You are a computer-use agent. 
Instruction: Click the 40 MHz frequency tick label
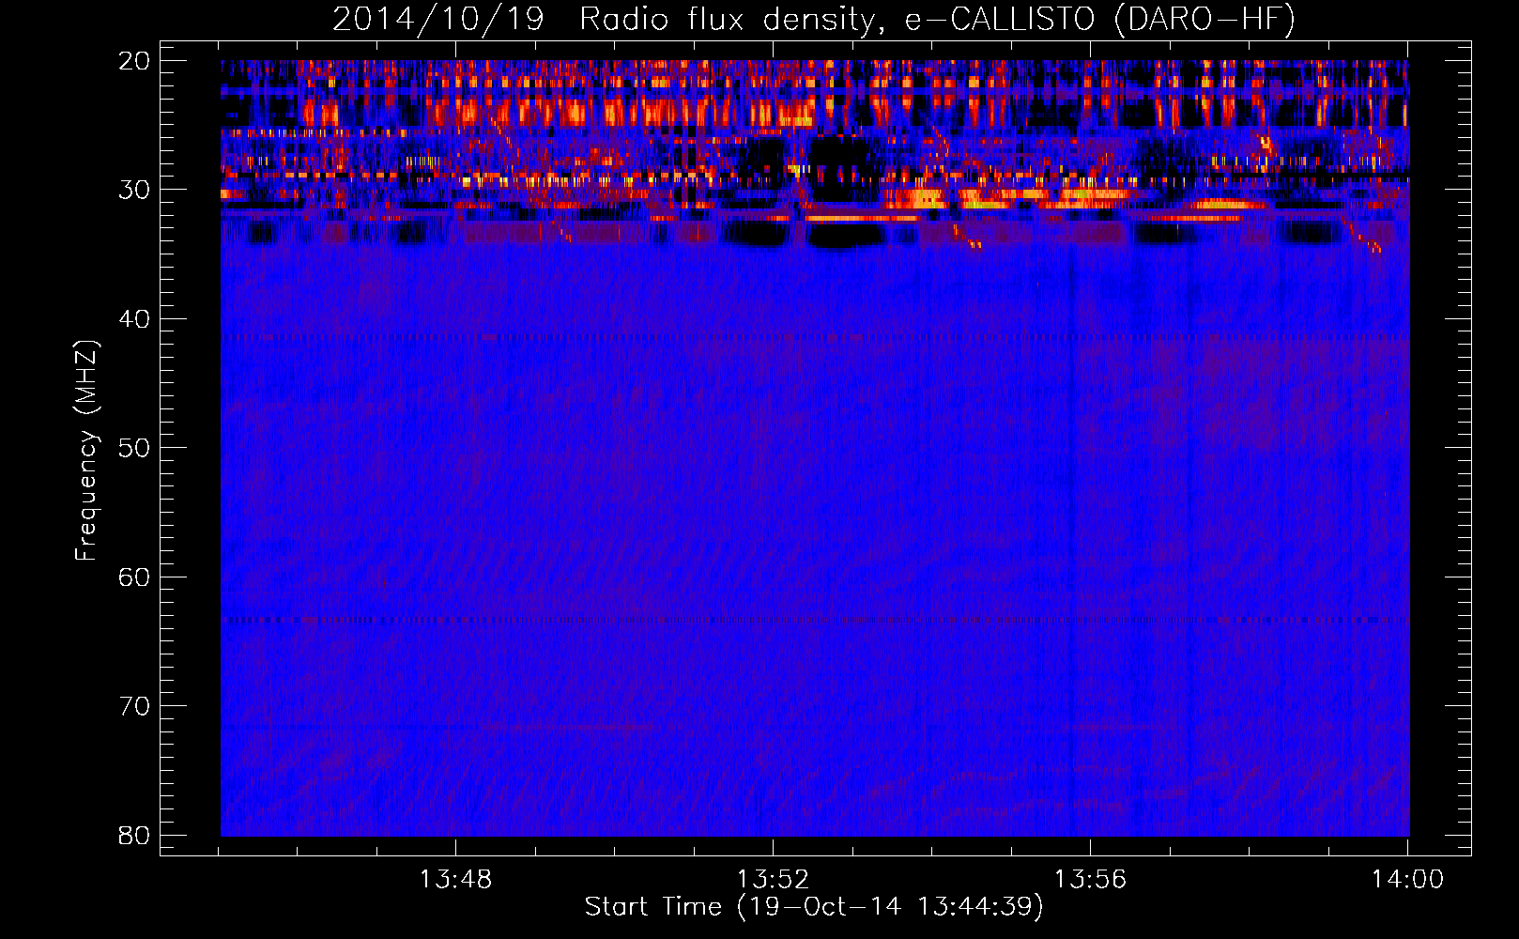click(x=134, y=319)
